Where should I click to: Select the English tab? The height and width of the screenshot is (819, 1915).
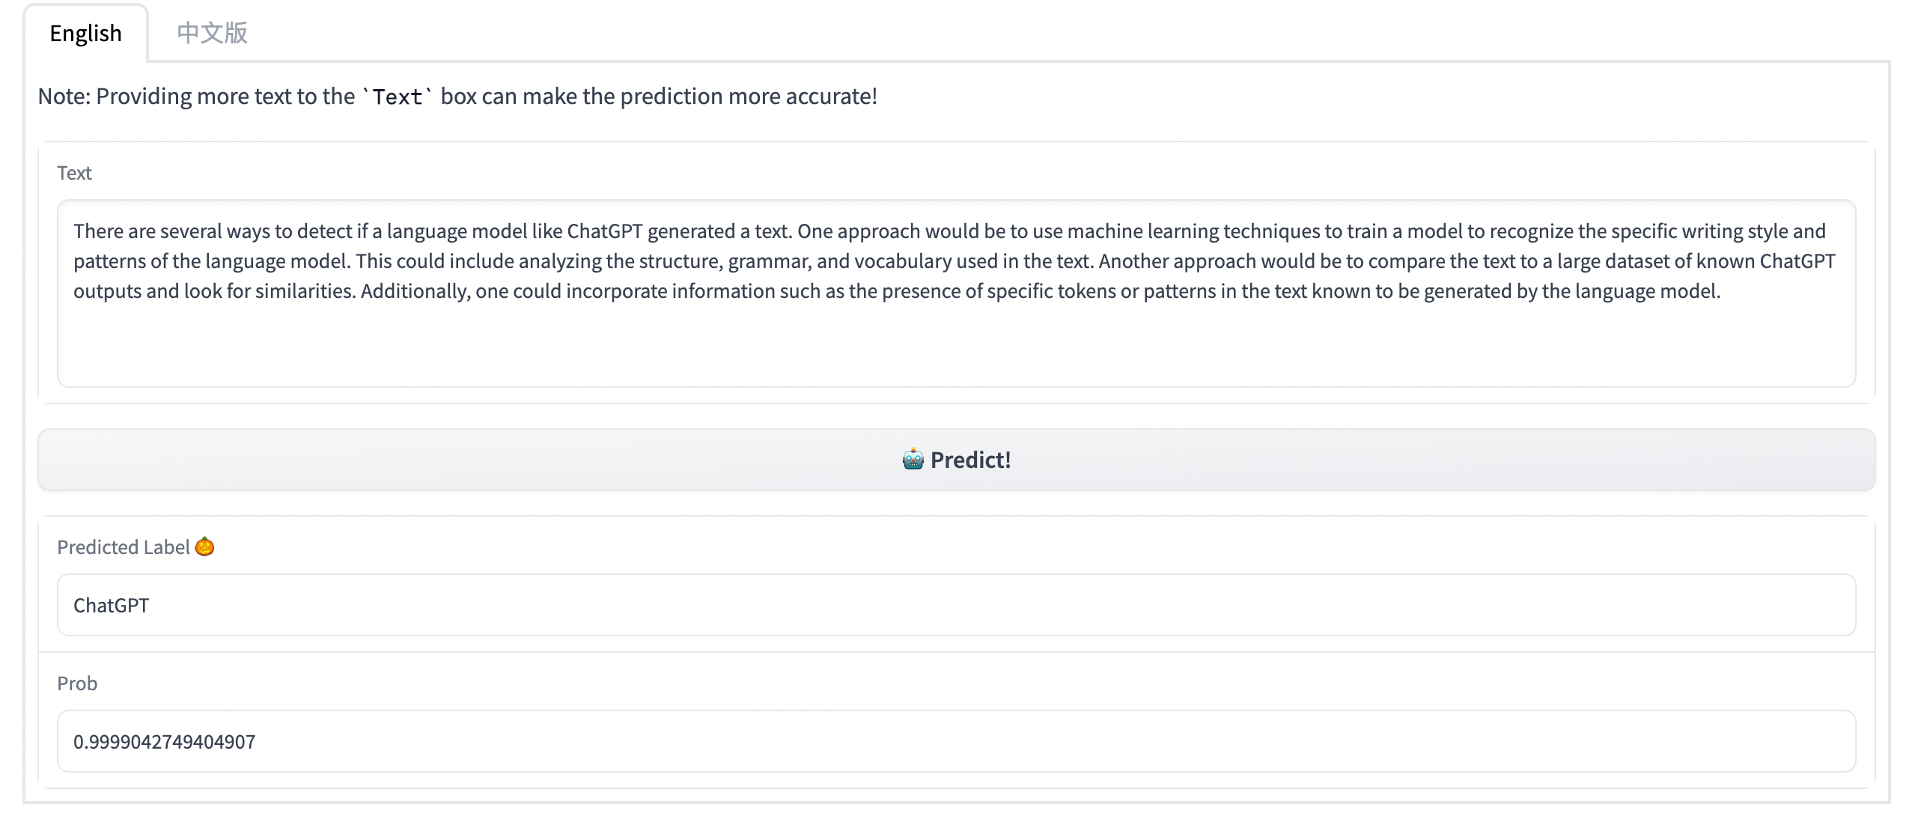[85, 33]
